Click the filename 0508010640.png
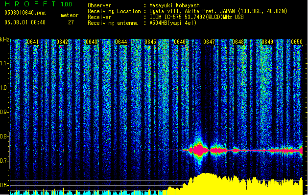 pos(25,13)
